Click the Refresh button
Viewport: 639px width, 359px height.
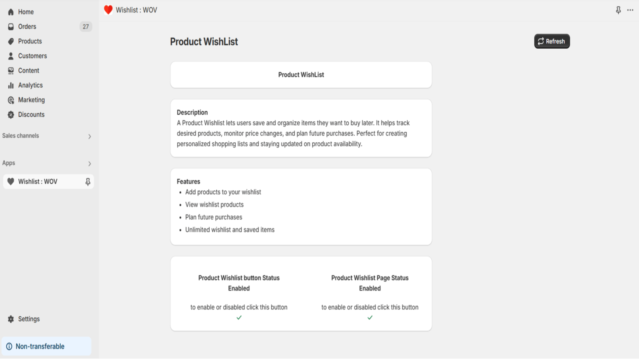tap(552, 41)
